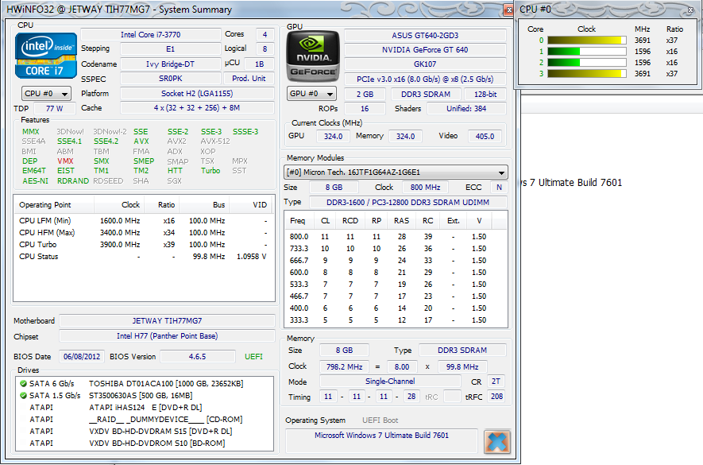Click the Core 0 clock bar
This screenshot has width=703, height=465.
click(587, 41)
